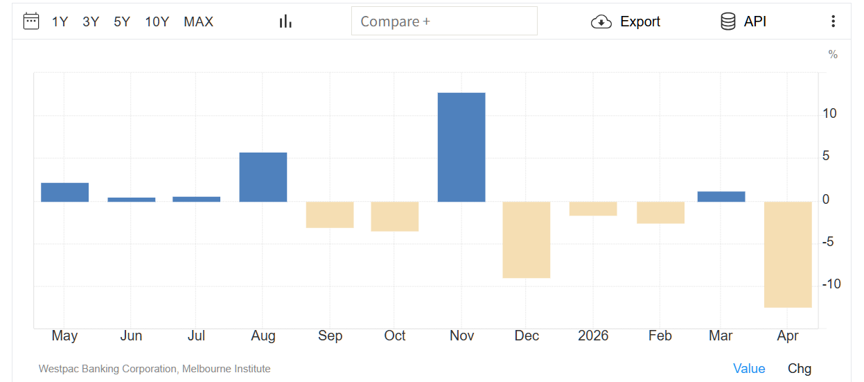
Task: Click the Westpac Banking Corporation source text
Action: (155, 369)
